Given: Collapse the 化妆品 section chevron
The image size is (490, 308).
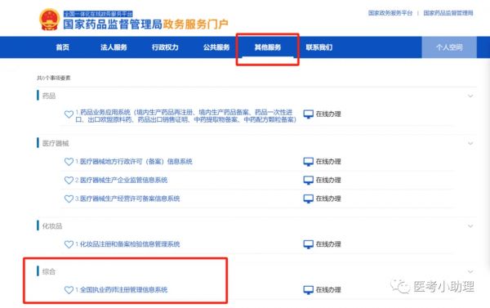Looking at the screenshot, I should click(470, 226).
